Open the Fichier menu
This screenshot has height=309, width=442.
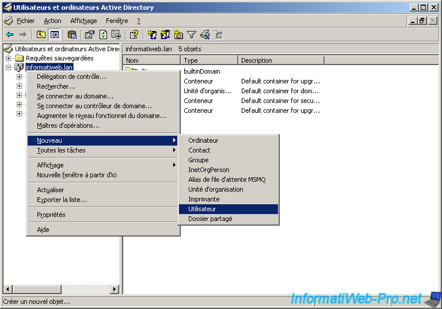coord(26,21)
